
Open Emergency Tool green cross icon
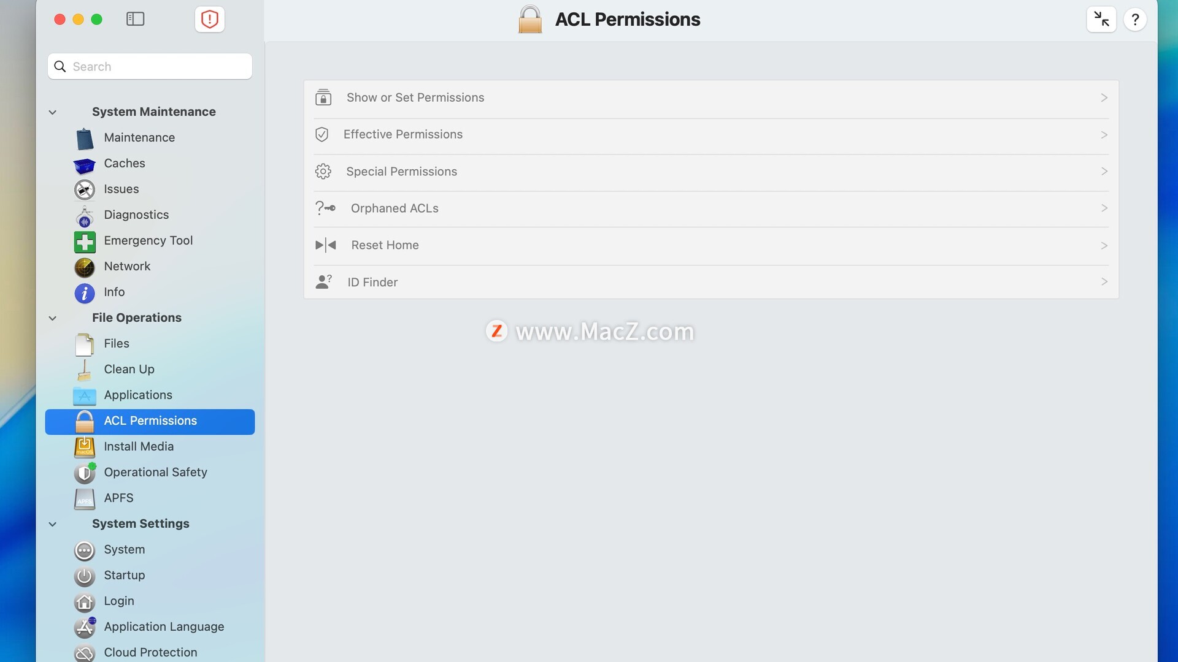click(85, 242)
